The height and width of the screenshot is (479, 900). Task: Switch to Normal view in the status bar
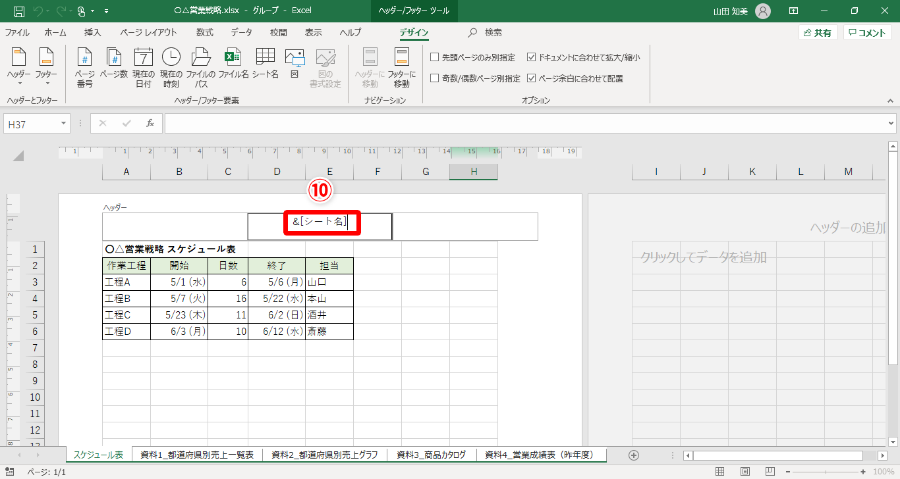pyautogui.click(x=720, y=472)
